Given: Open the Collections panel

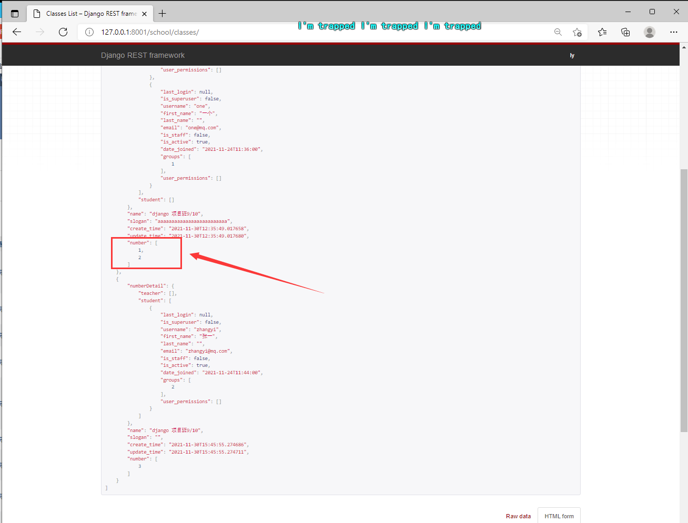Looking at the screenshot, I should point(625,32).
